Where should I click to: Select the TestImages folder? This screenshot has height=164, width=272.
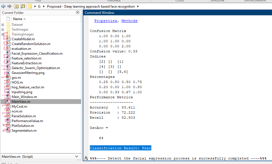tap(20, 29)
